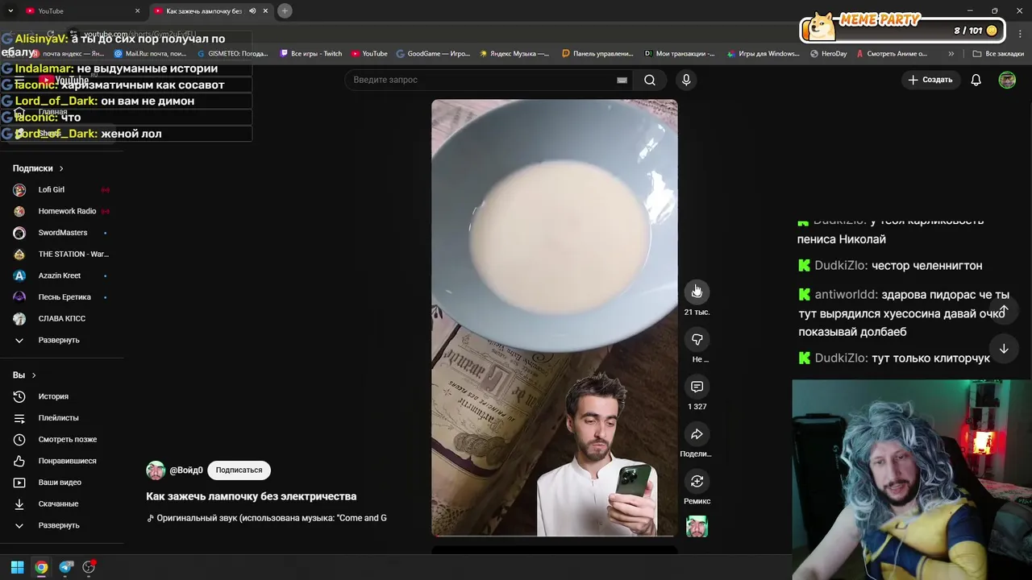Open Мои транзакции bookmark
The image size is (1032, 580).
tap(680, 54)
